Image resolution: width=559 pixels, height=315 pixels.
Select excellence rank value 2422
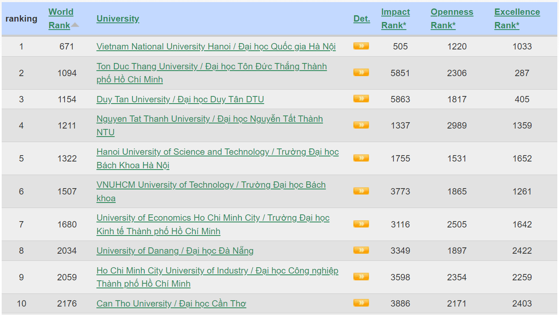(x=522, y=251)
